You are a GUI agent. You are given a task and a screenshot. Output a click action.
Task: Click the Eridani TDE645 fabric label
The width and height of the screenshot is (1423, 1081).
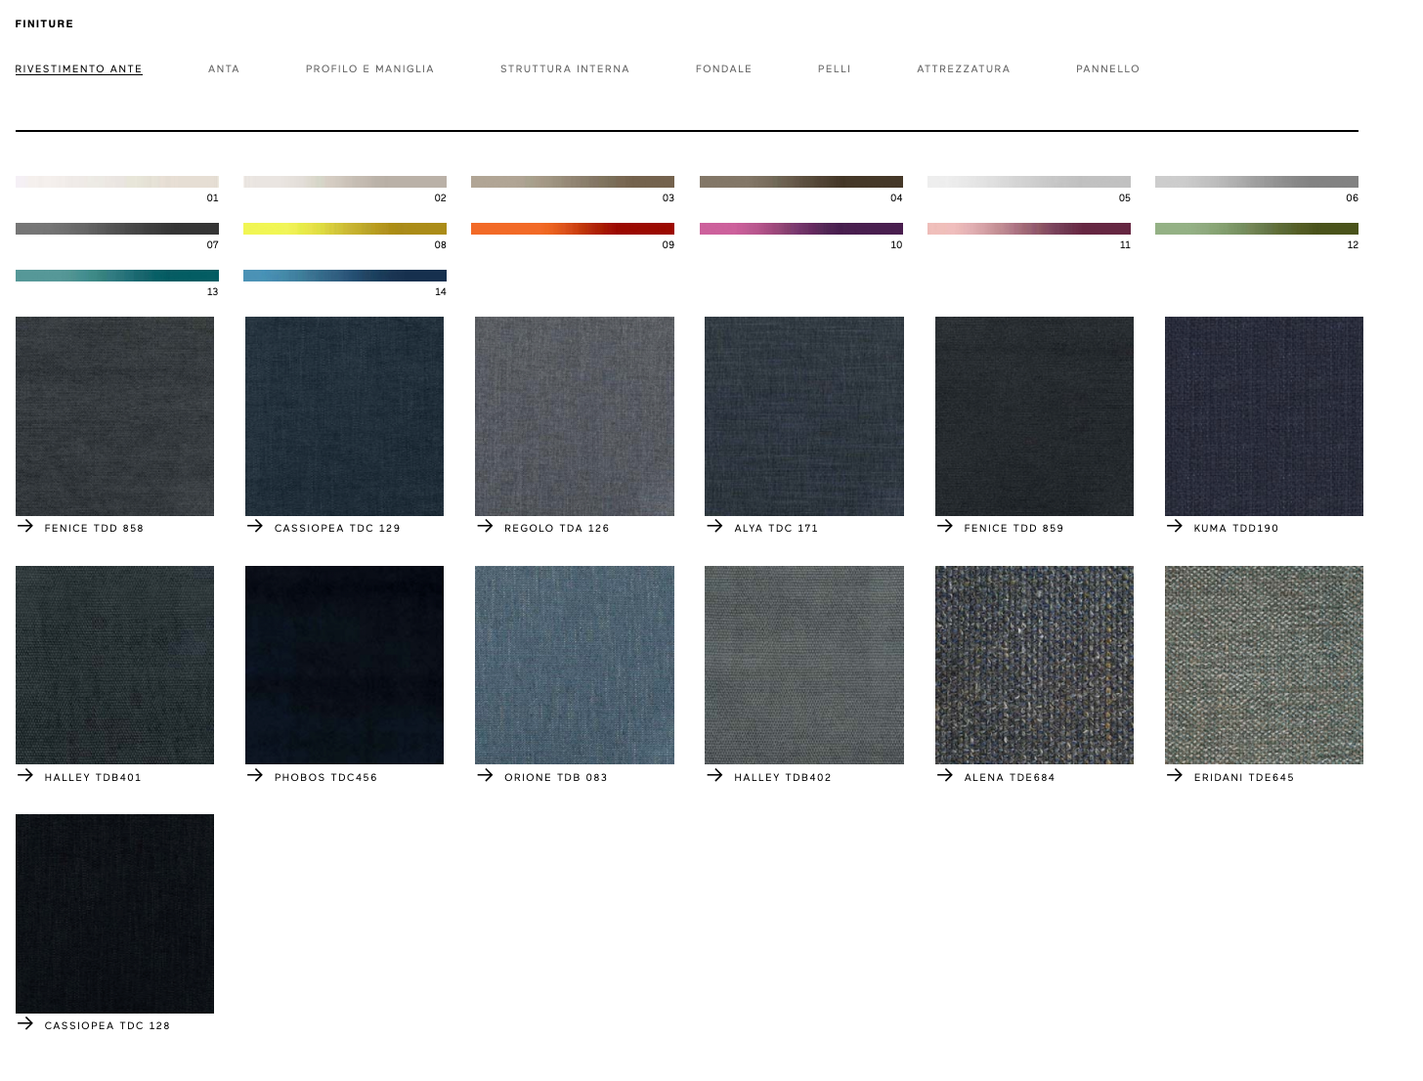click(x=1244, y=778)
